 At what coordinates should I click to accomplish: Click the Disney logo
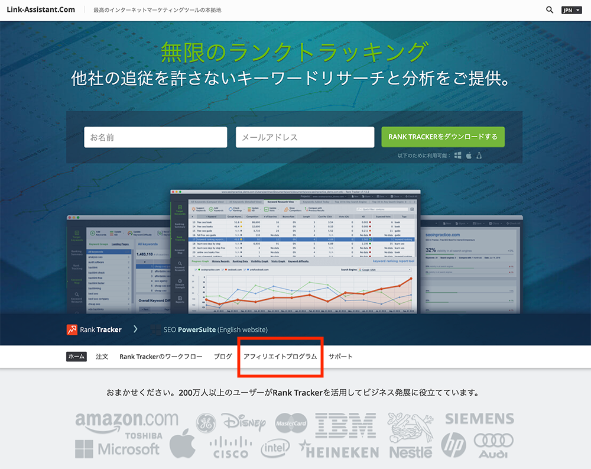coord(244,422)
